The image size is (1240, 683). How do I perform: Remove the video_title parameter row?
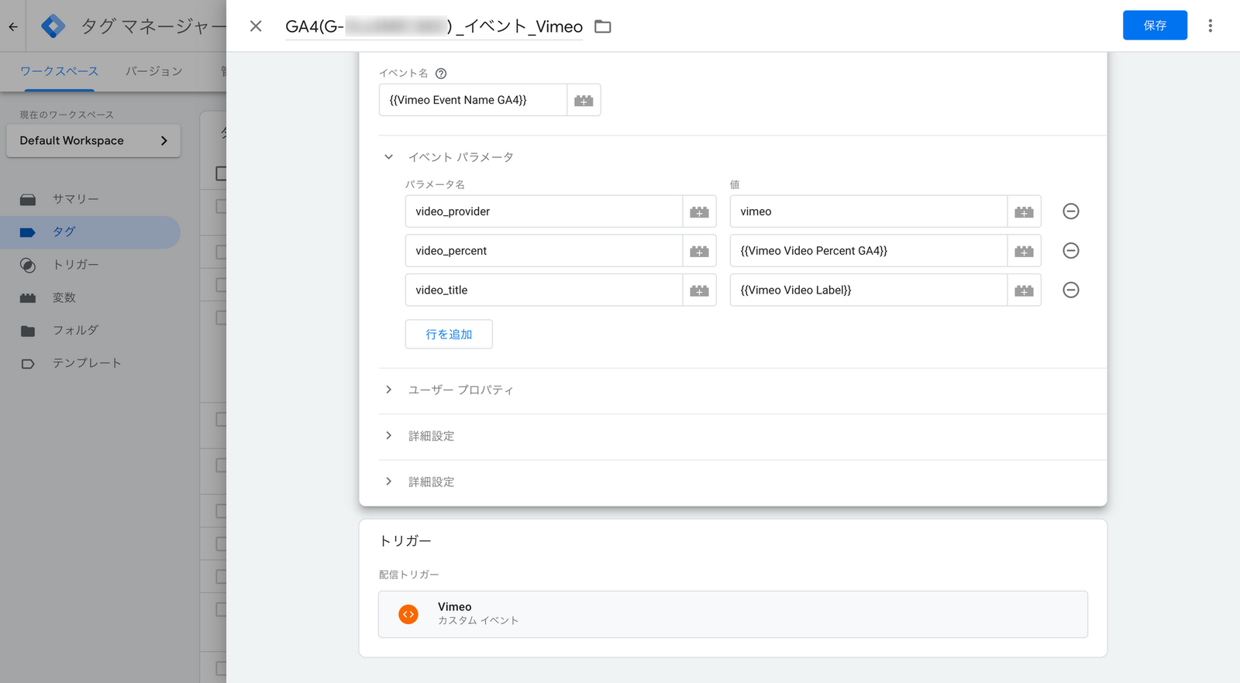coord(1071,290)
